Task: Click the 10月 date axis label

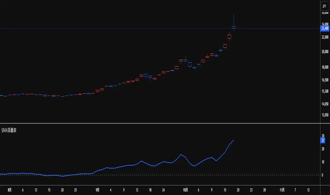Action: coord(186,190)
